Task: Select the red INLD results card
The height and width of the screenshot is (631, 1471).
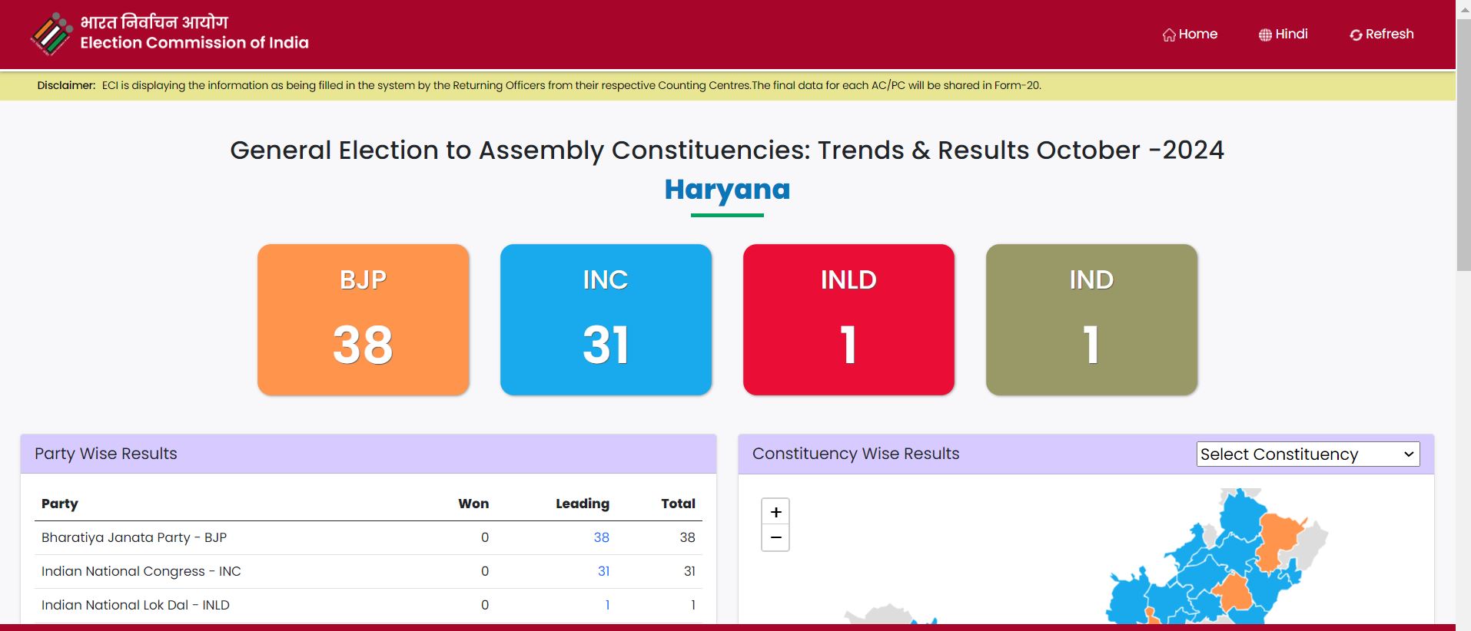Action: click(x=848, y=319)
